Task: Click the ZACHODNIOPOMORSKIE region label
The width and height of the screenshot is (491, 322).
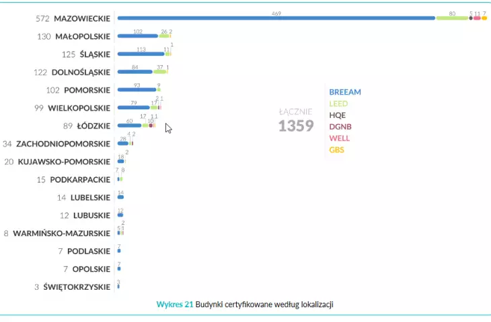Action: 63,144
